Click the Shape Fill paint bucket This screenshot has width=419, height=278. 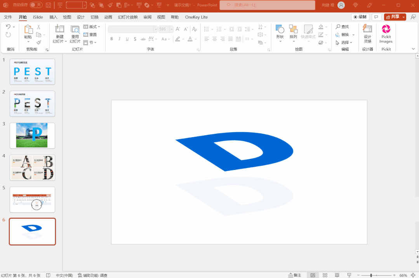pos(321,26)
